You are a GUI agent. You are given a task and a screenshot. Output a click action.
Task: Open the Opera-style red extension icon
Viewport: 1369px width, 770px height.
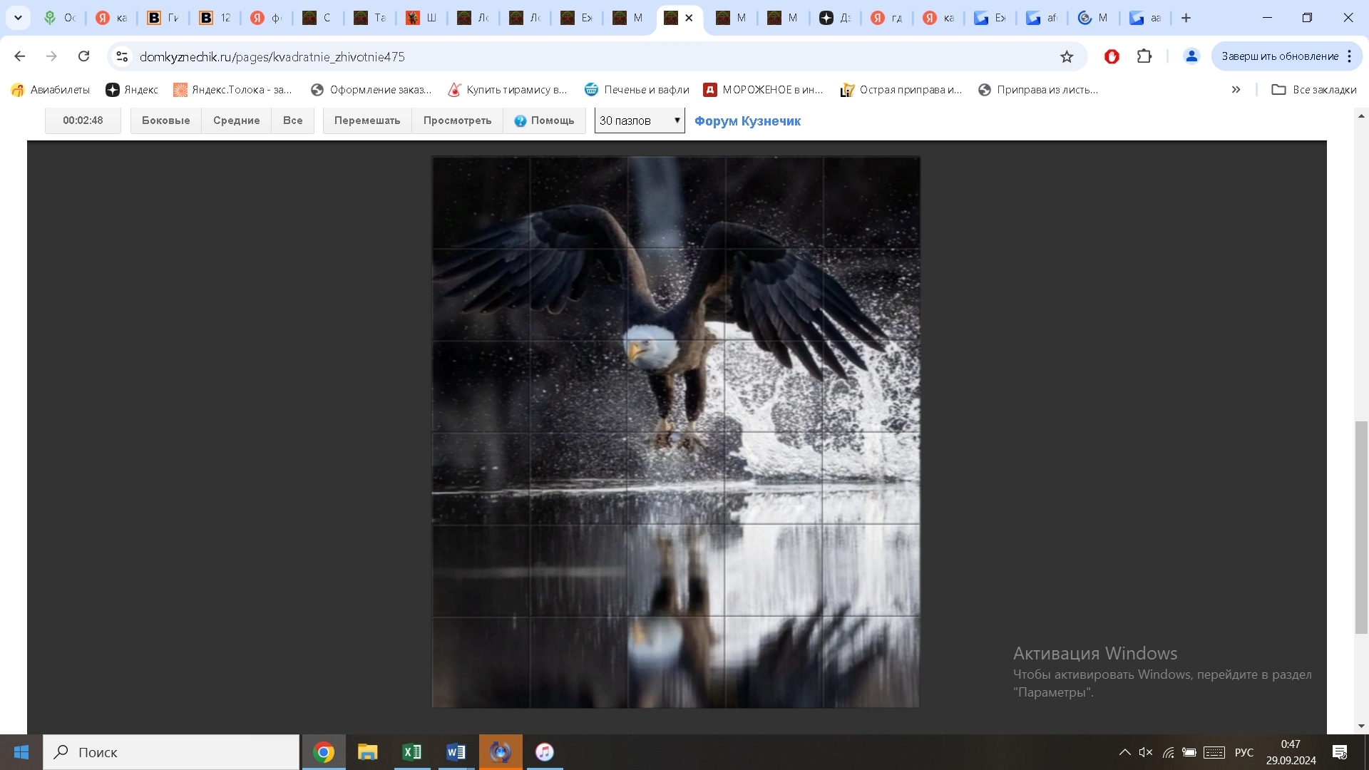pos(1112,56)
